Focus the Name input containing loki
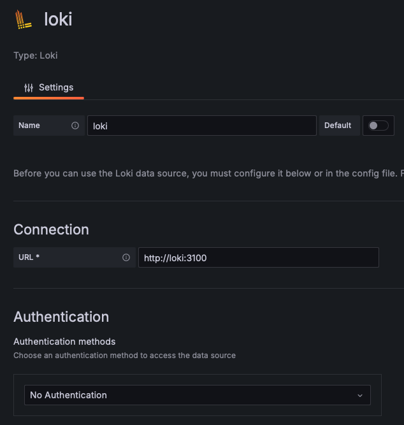This screenshot has width=404, height=425. pyautogui.click(x=201, y=126)
